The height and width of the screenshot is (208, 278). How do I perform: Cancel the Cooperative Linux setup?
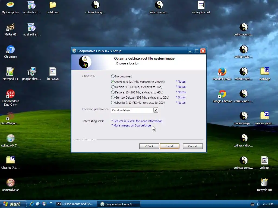click(193, 146)
